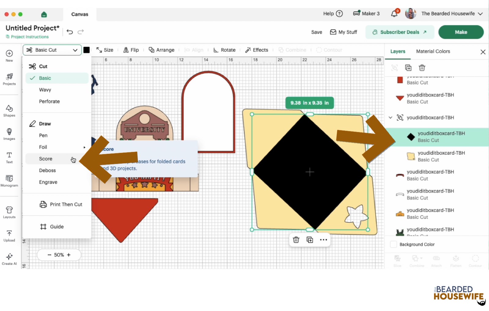
Task: Open Subscriber Deals link
Action: point(400,32)
